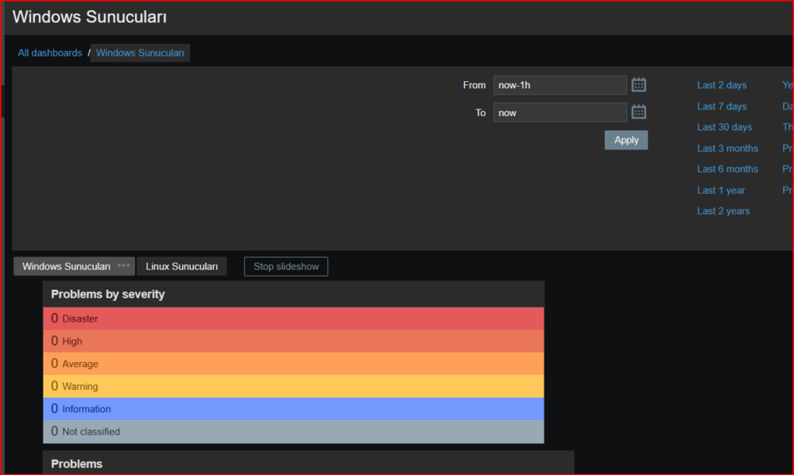The height and width of the screenshot is (475, 794).
Task: Click the Average severity row
Action: tap(294, 363)
